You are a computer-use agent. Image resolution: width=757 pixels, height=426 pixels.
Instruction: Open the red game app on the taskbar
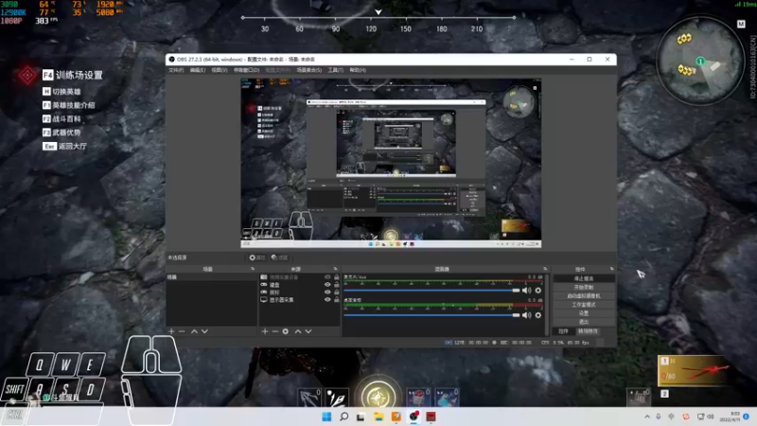(x=431, y=417)
